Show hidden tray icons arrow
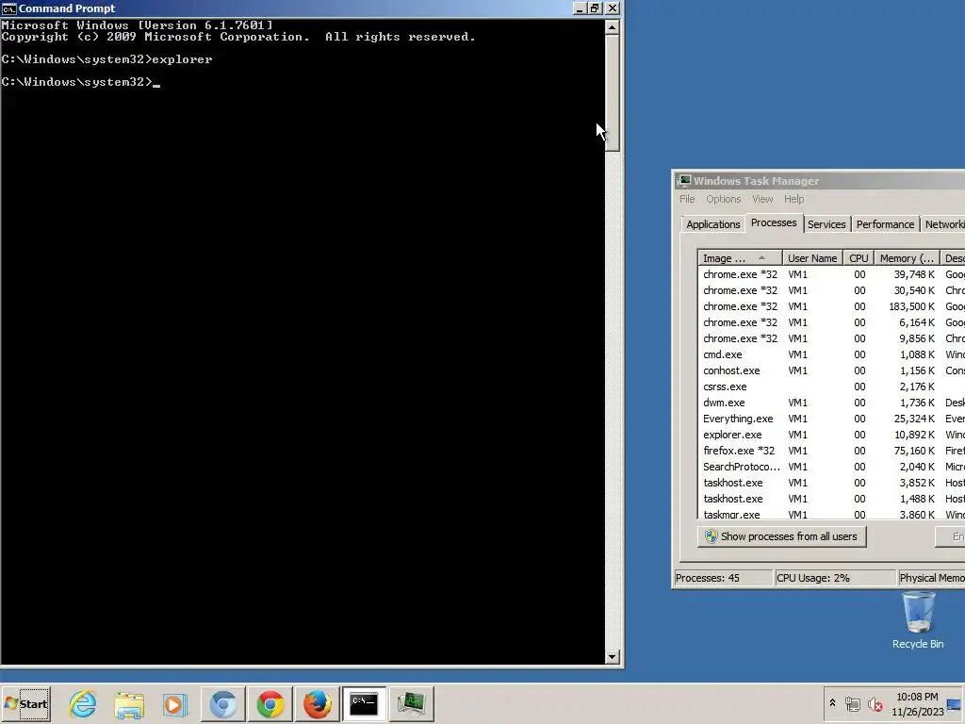 [832, 703]
